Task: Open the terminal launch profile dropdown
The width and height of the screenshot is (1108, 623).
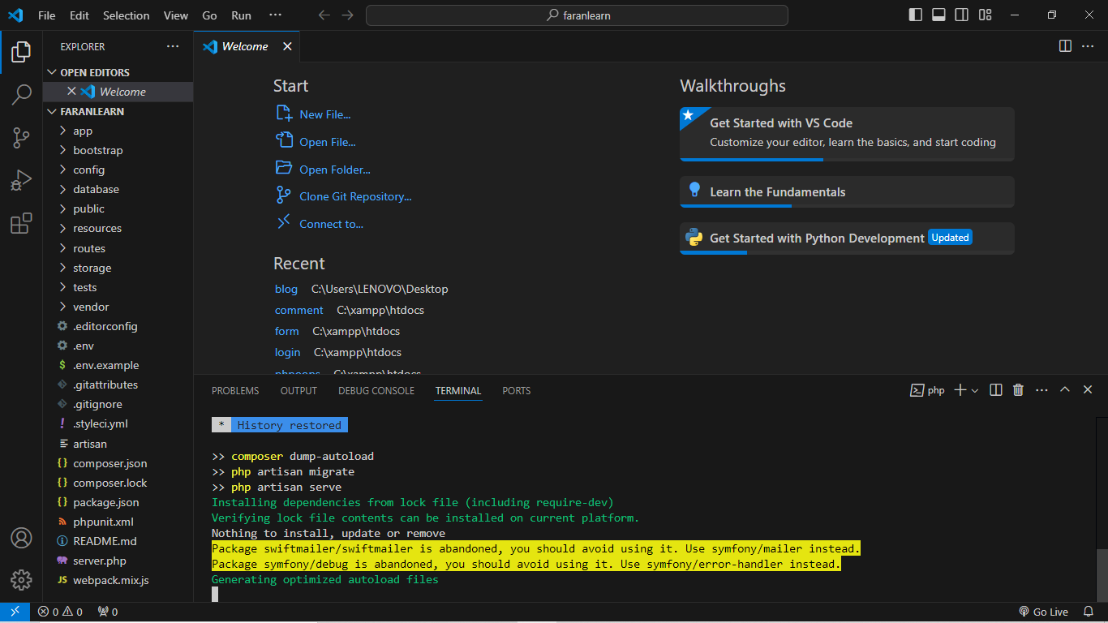Action: (x=975, y=390)
